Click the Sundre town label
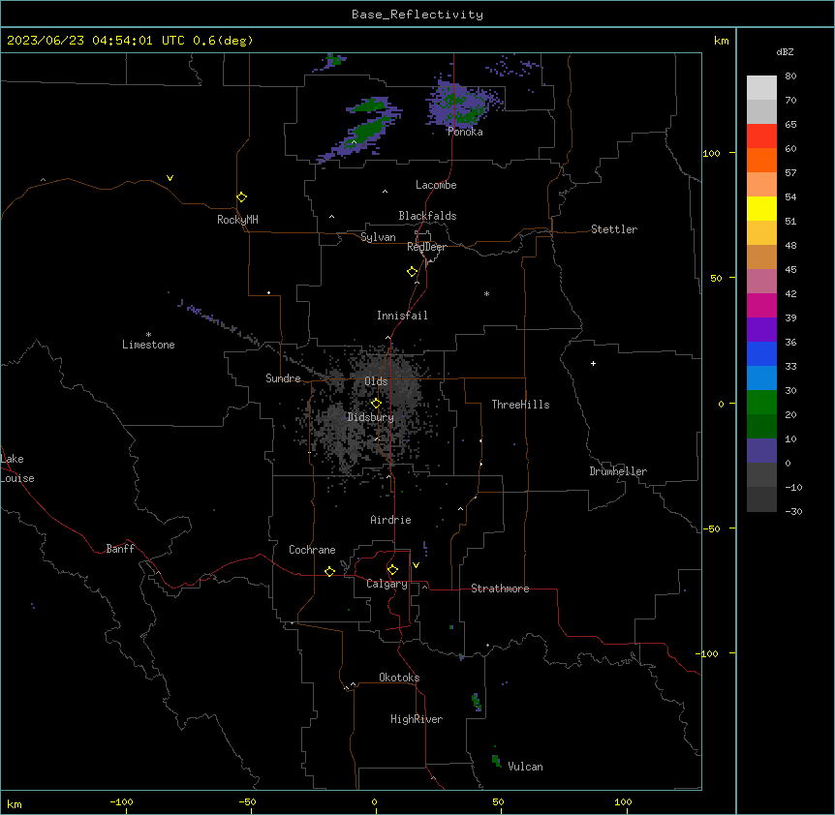Viewport: 835px width, 815px height. (283, 378)
